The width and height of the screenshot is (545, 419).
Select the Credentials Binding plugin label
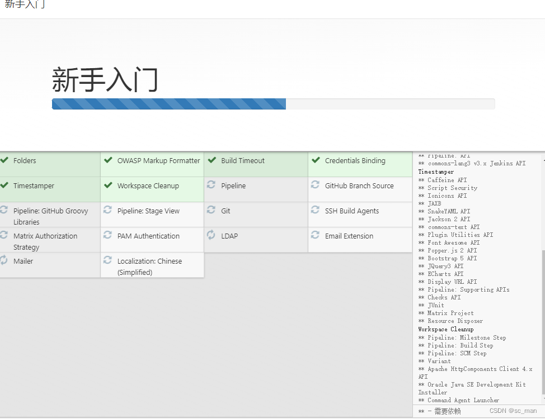point(355,161)
